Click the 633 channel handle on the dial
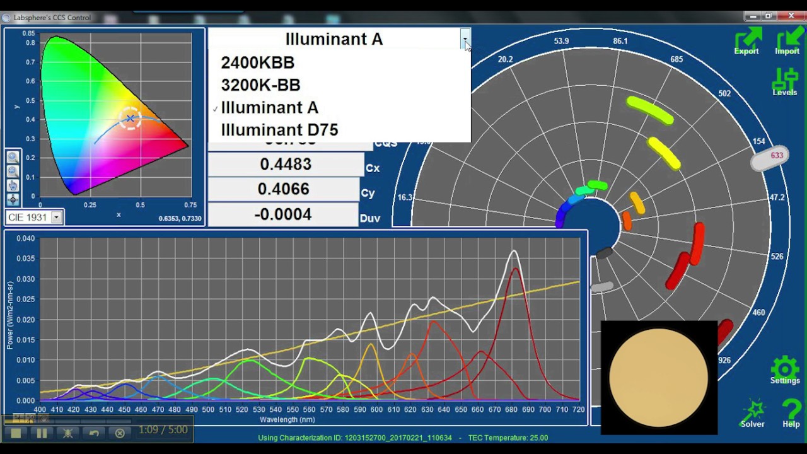The height and width of the screenshot is (454, 807). (x=769, y=157)
